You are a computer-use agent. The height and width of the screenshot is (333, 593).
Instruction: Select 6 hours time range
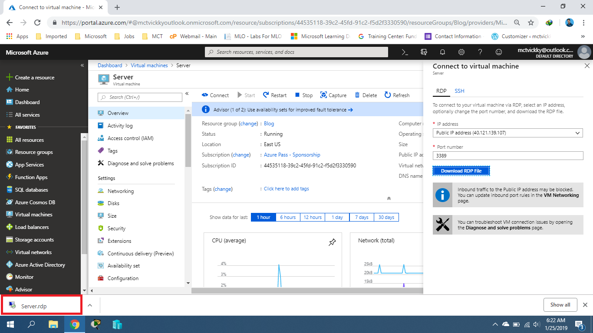pos(288,217)
